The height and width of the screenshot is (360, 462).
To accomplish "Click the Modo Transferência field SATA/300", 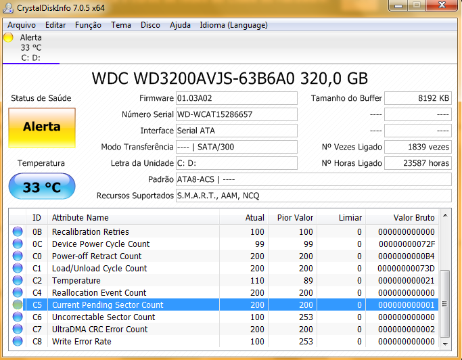I will (x=237, y=147).
